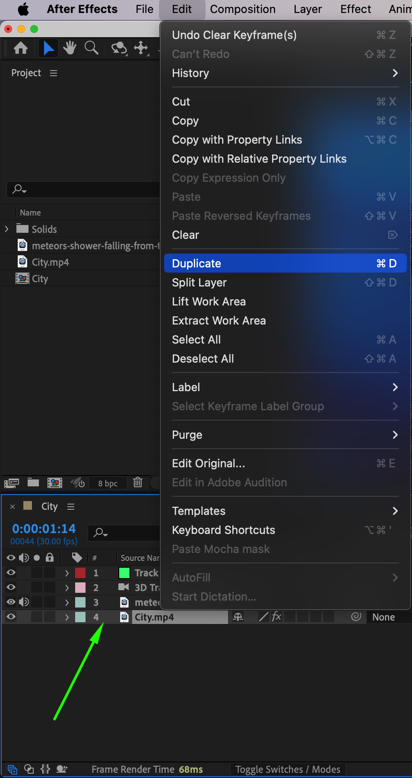Click the 8 bpc color depth button
This screenshot has width=412, height=778.
click(108, 483)
